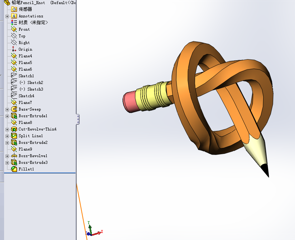Click the 传感器 sensors folder icon
Viewport: 295px width, 240px height.
[x=14, y=9]
